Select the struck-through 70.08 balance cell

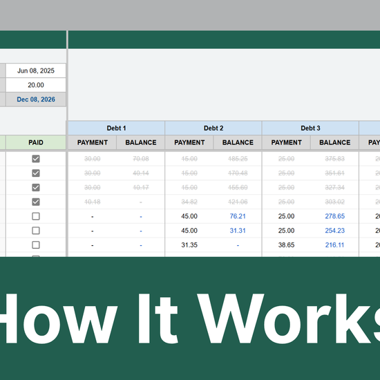tap(141, 159)
